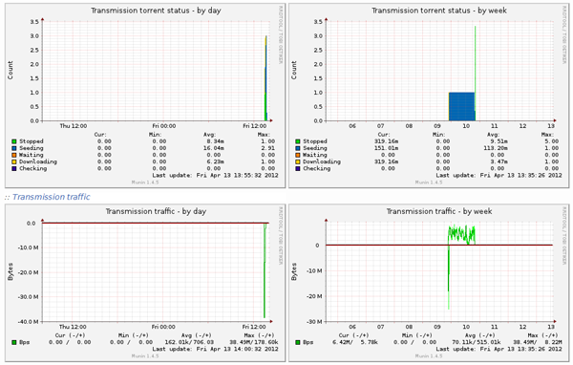The height and width of the screenshot is (365, 573).
Task: Click '-40.0 M' axis label in traffic by day graph
Action: 28,322
